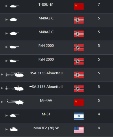Expand the T-80U-E1 row arrow
The height and width of the screenshot is (137, 113).
7,6
